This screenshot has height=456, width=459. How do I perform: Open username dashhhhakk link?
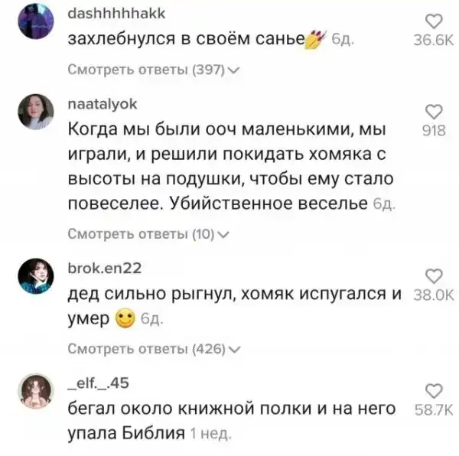[x=116, y=14]
